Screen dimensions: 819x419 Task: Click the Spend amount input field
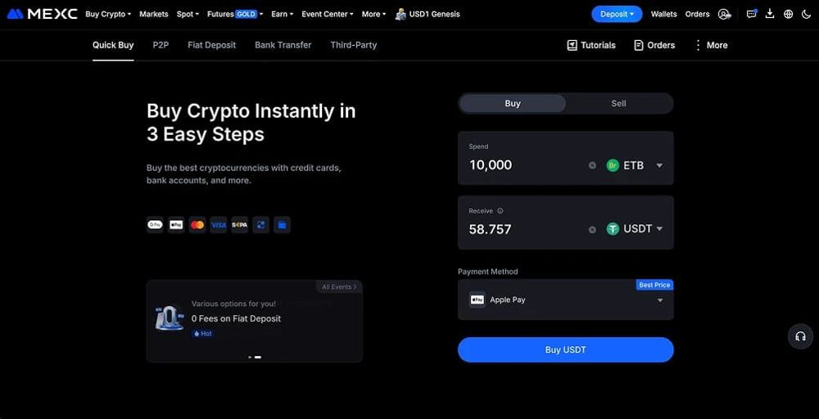(x=525, y=165)
